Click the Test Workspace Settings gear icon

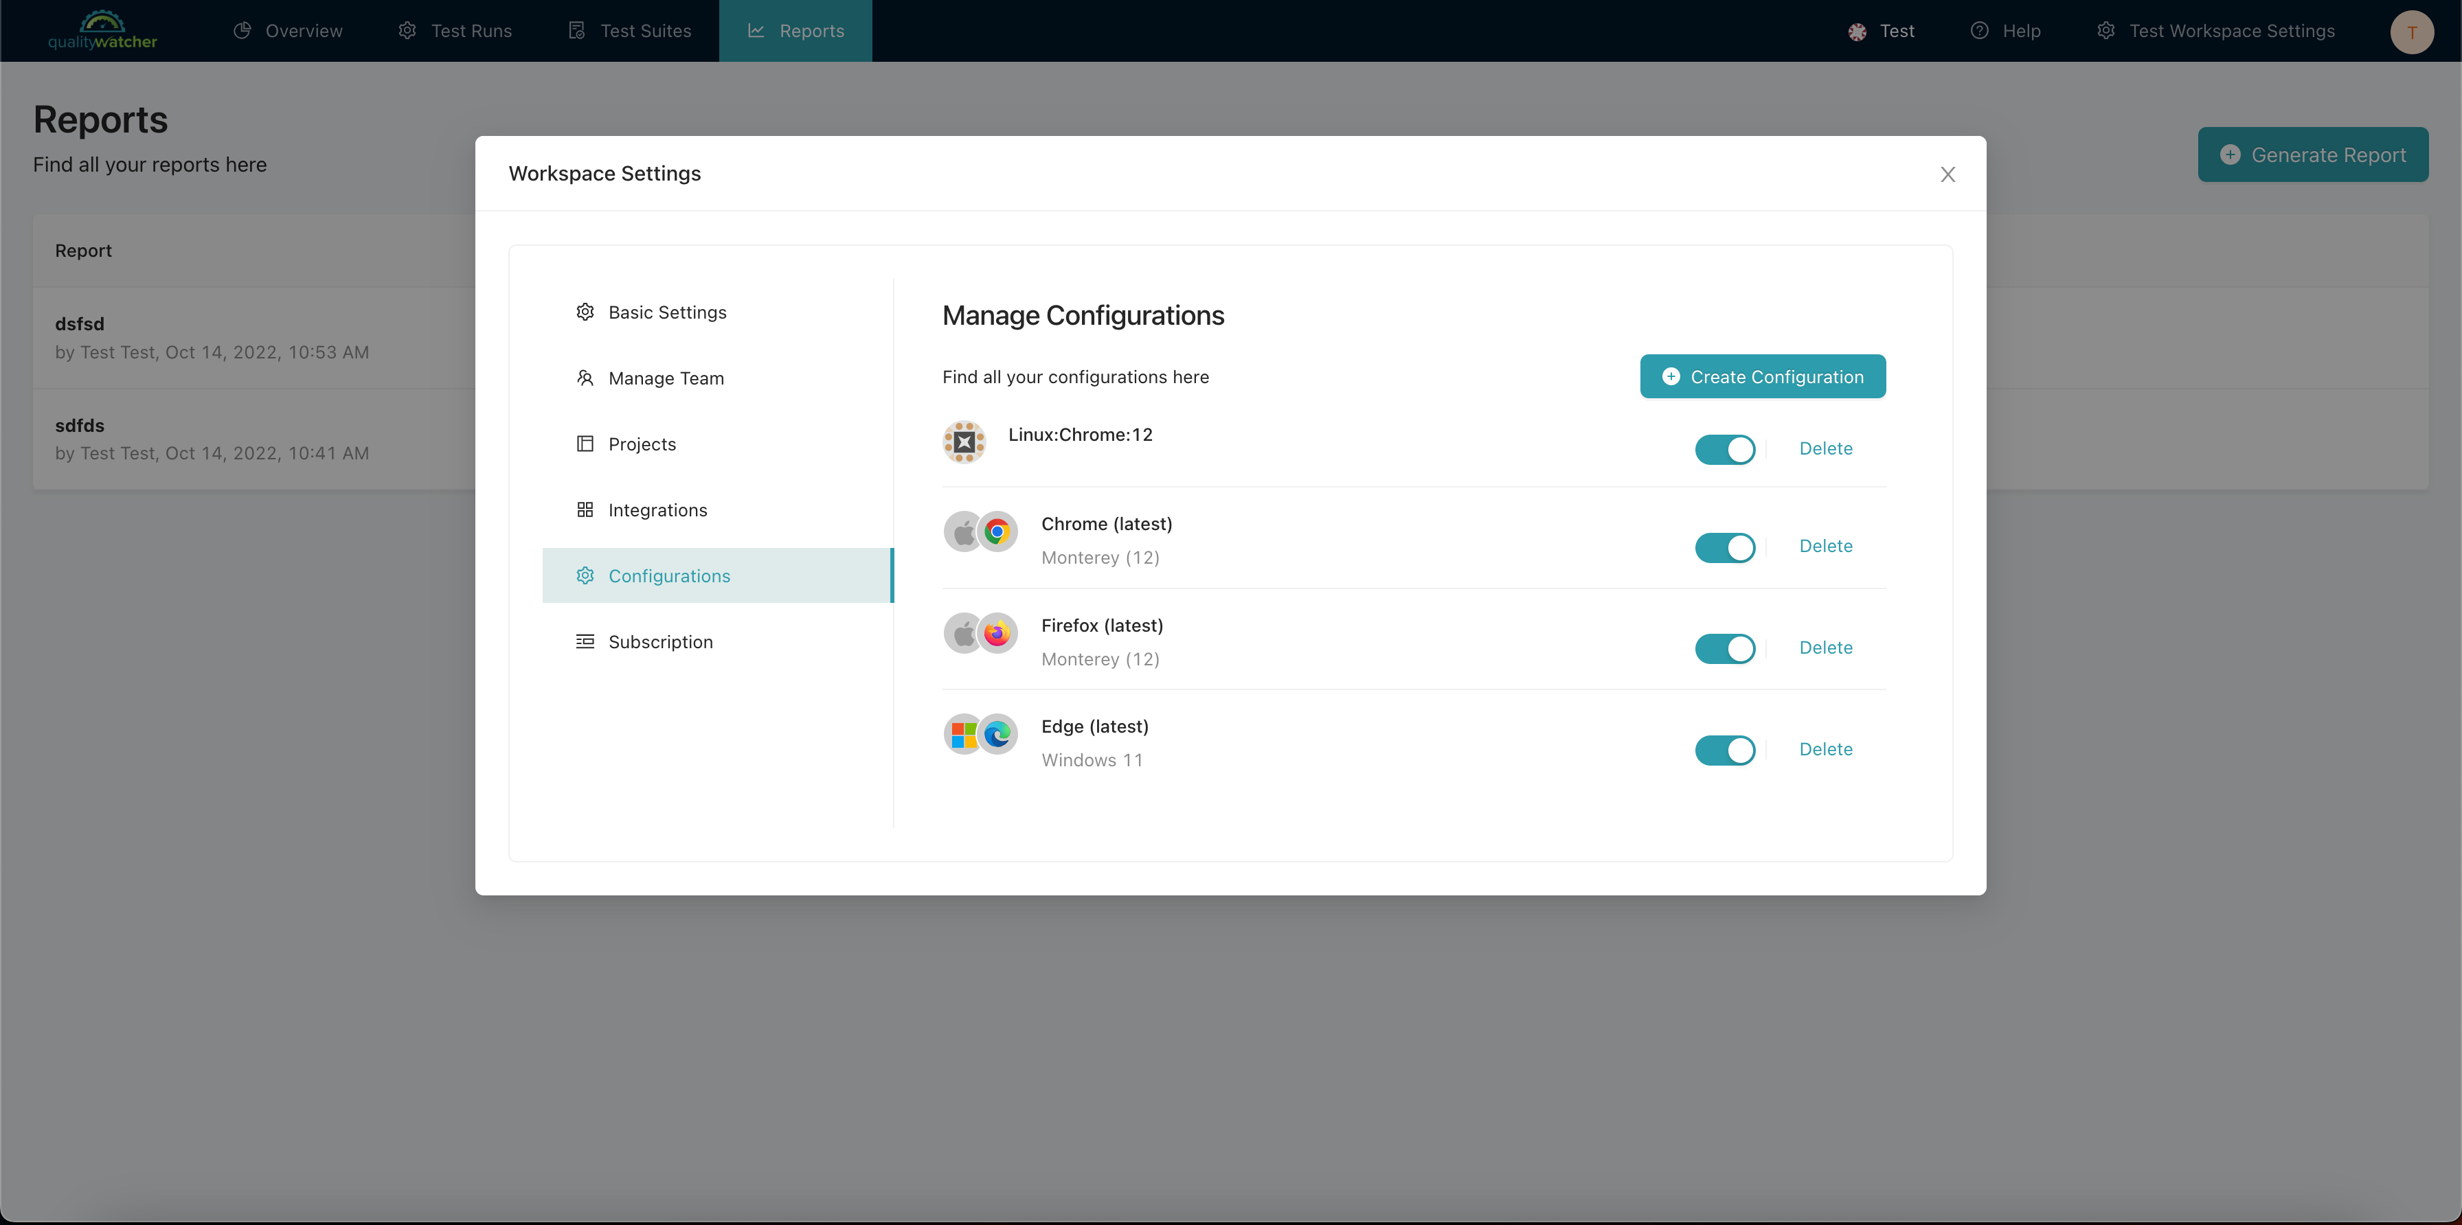point(2105,31)
